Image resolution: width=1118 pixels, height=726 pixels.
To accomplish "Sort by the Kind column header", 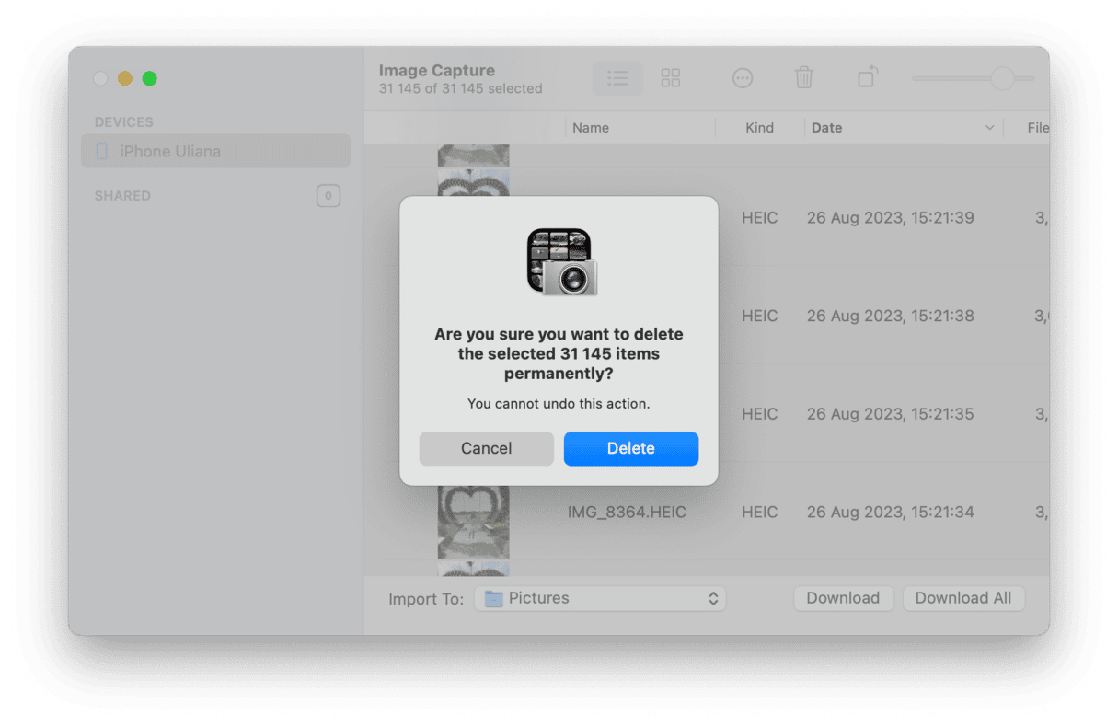I will coord(759,128).
